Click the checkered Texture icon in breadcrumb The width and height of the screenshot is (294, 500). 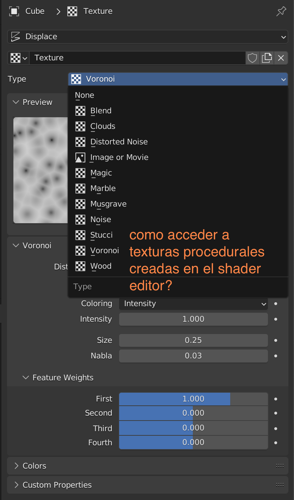[x=72, y=11]
